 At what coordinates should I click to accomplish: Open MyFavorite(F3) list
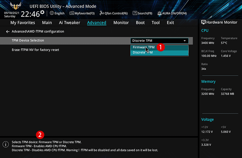(82, 13)
